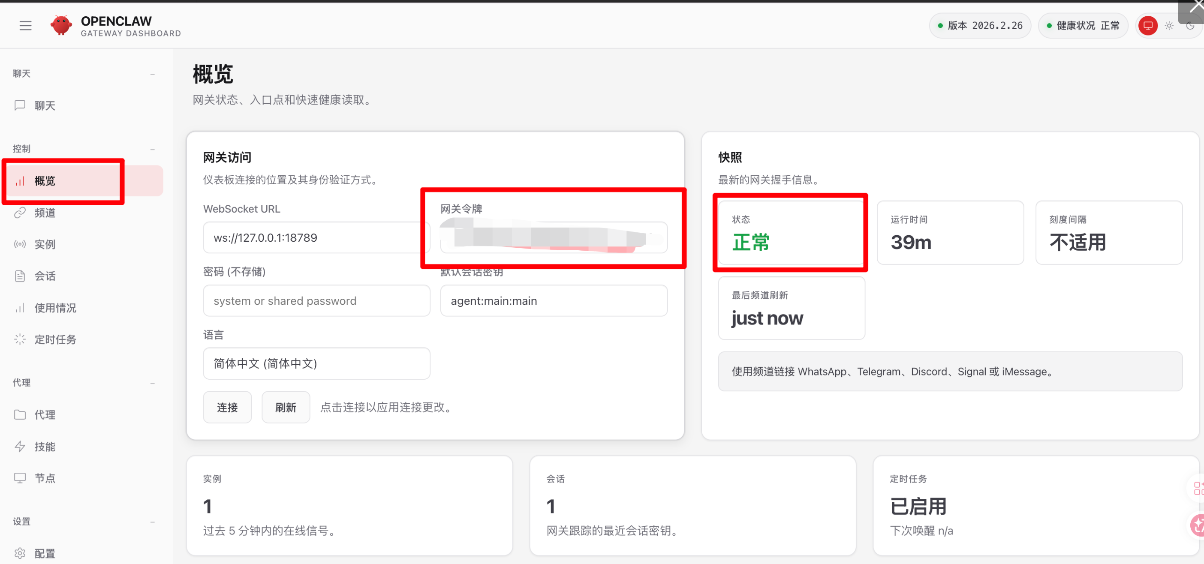Enable light theme with the sun icon

1169,26
